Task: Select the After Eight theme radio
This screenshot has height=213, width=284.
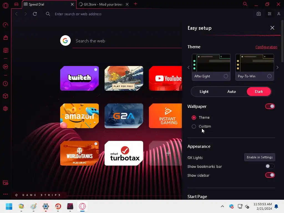Action: click(x=226, y=76)
